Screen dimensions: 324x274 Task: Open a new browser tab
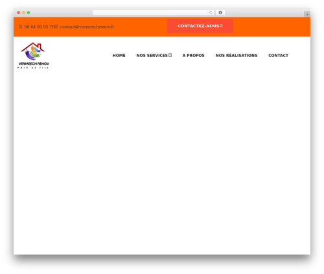(307, 14)
